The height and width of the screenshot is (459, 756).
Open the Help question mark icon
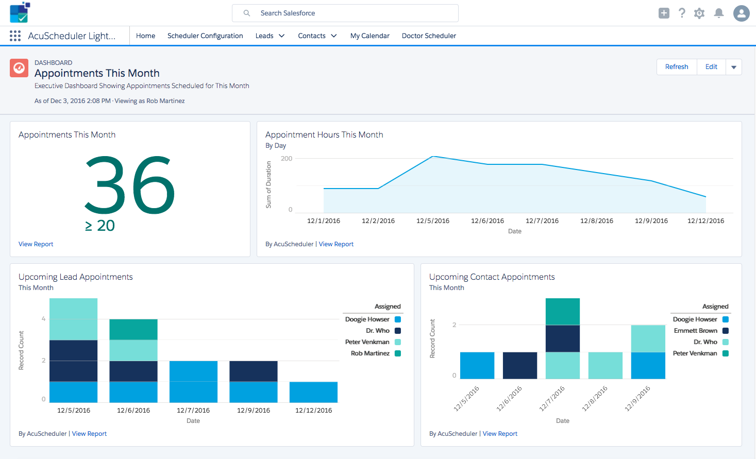682,13
